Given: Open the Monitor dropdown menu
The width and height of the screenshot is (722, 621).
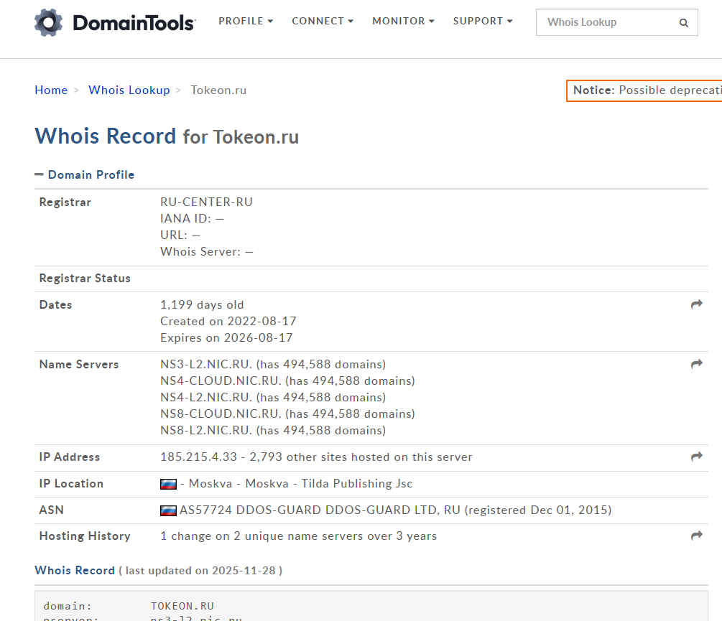Looking at the screenshot, I should 403,22.
